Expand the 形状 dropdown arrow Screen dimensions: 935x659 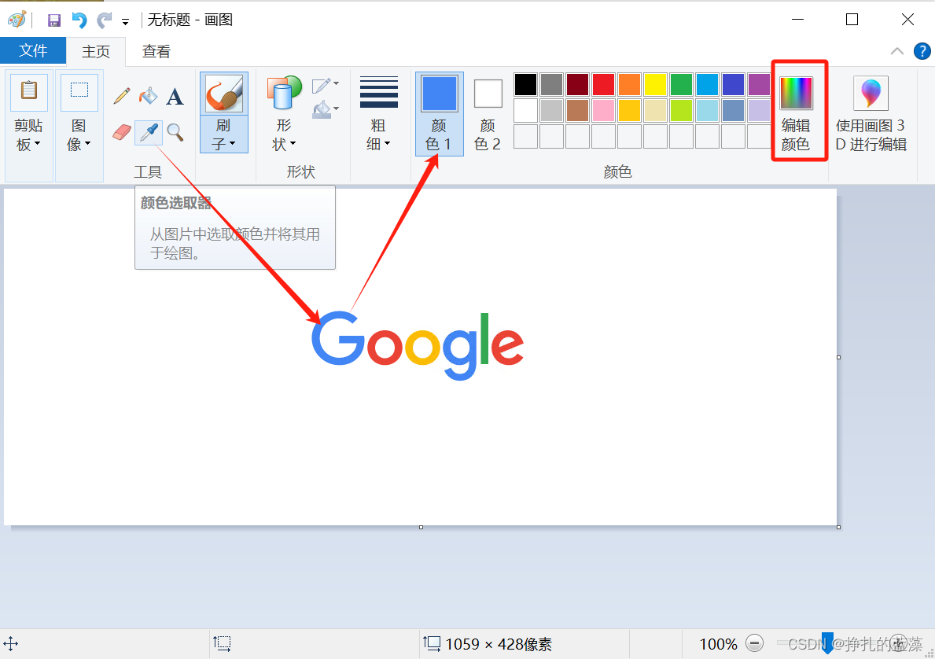293,144
